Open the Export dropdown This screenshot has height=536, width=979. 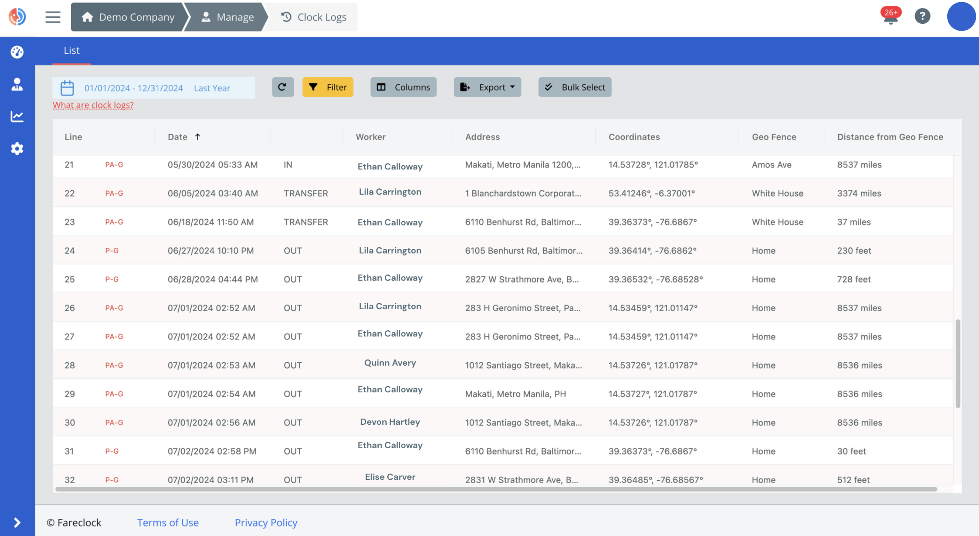(487, 87)
